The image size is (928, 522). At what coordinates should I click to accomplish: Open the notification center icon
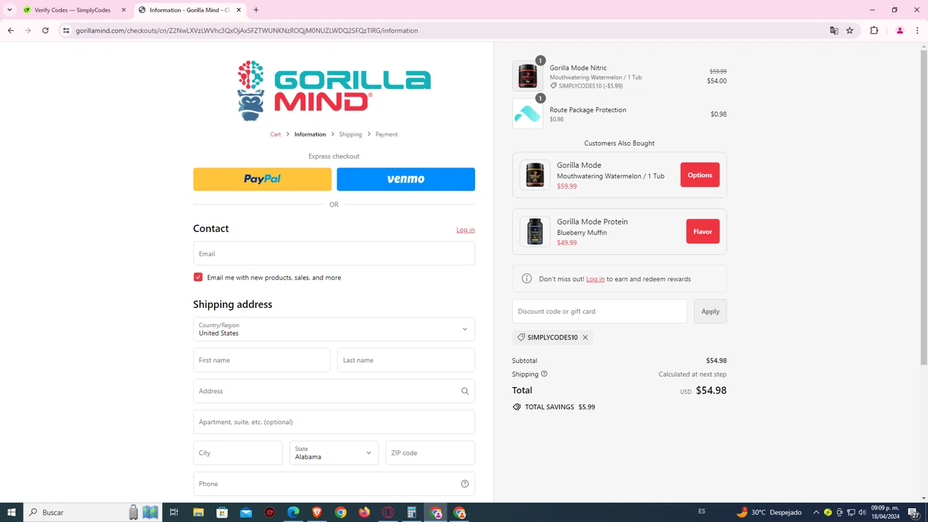913,512
